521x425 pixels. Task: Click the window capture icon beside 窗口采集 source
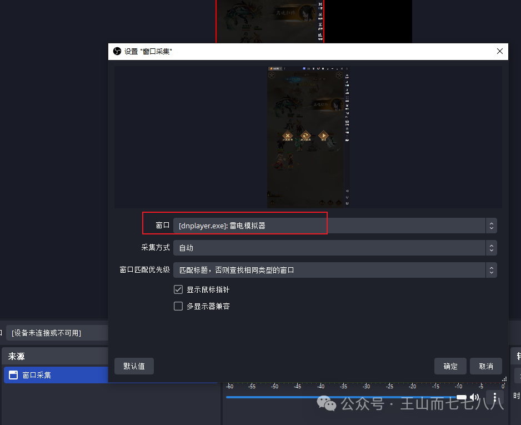pyautogui.click(x=12, y=375)
